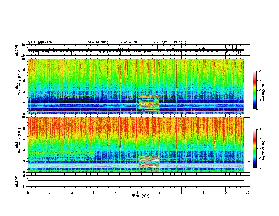The height and width of the screenshot is (216, 279).
Task: Click the ch.2 spectrogram color scale bar
Action: [x=255, y=149]
